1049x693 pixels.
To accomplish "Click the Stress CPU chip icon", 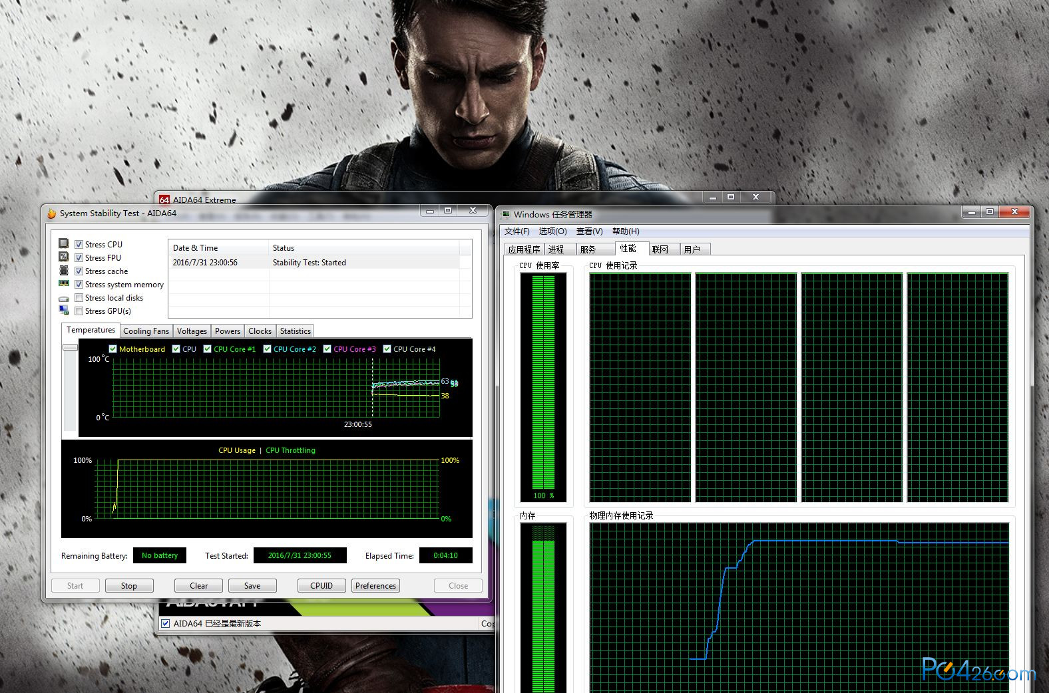I will [64, 243].
